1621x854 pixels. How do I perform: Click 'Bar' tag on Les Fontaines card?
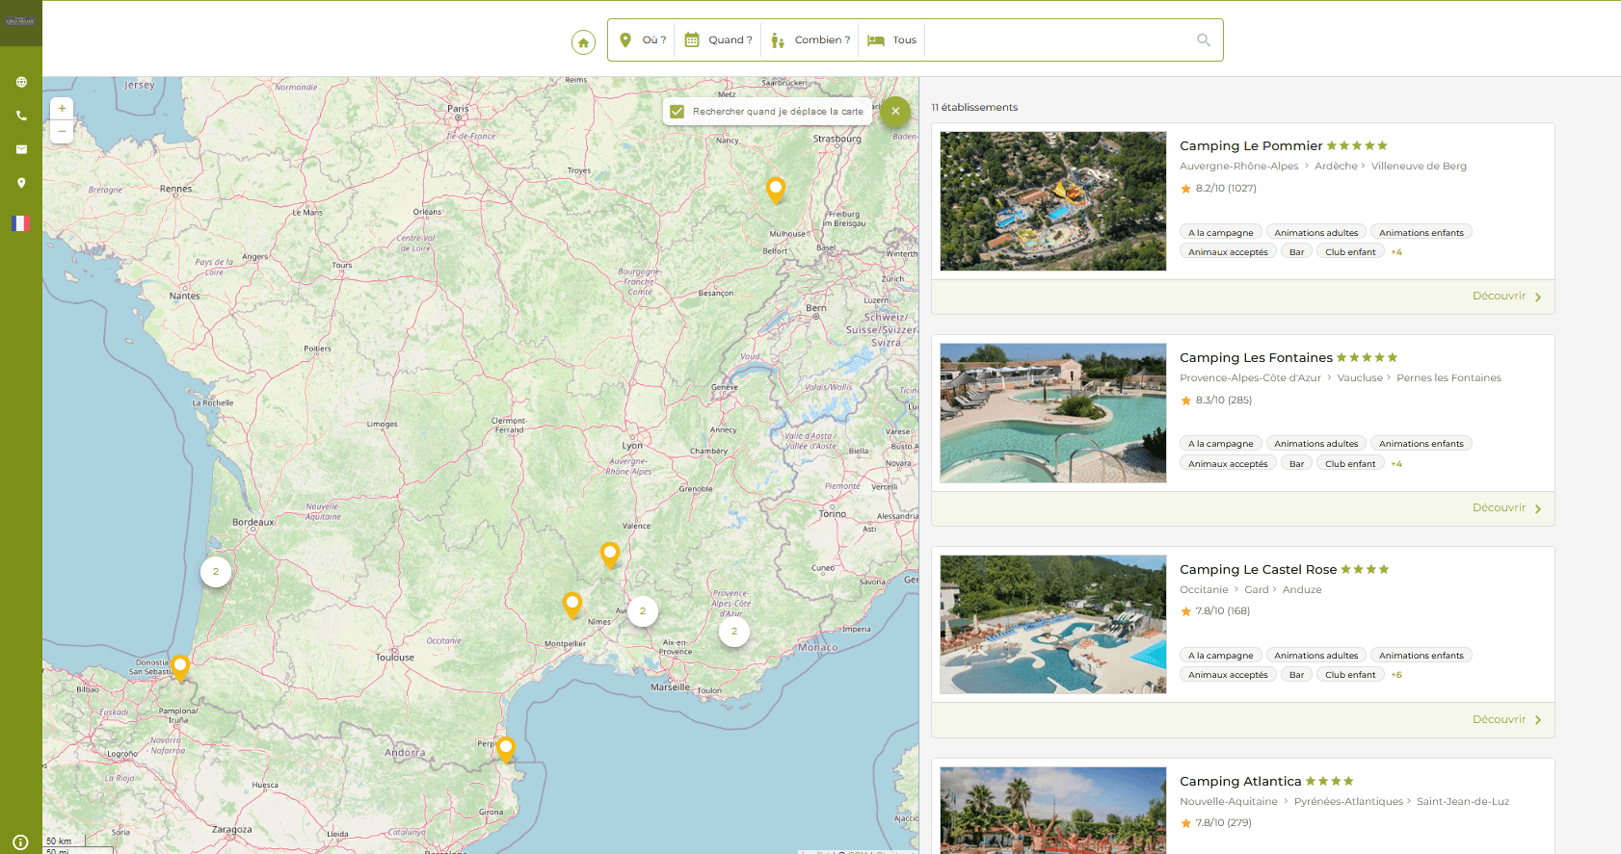(x=1296, y=463)
